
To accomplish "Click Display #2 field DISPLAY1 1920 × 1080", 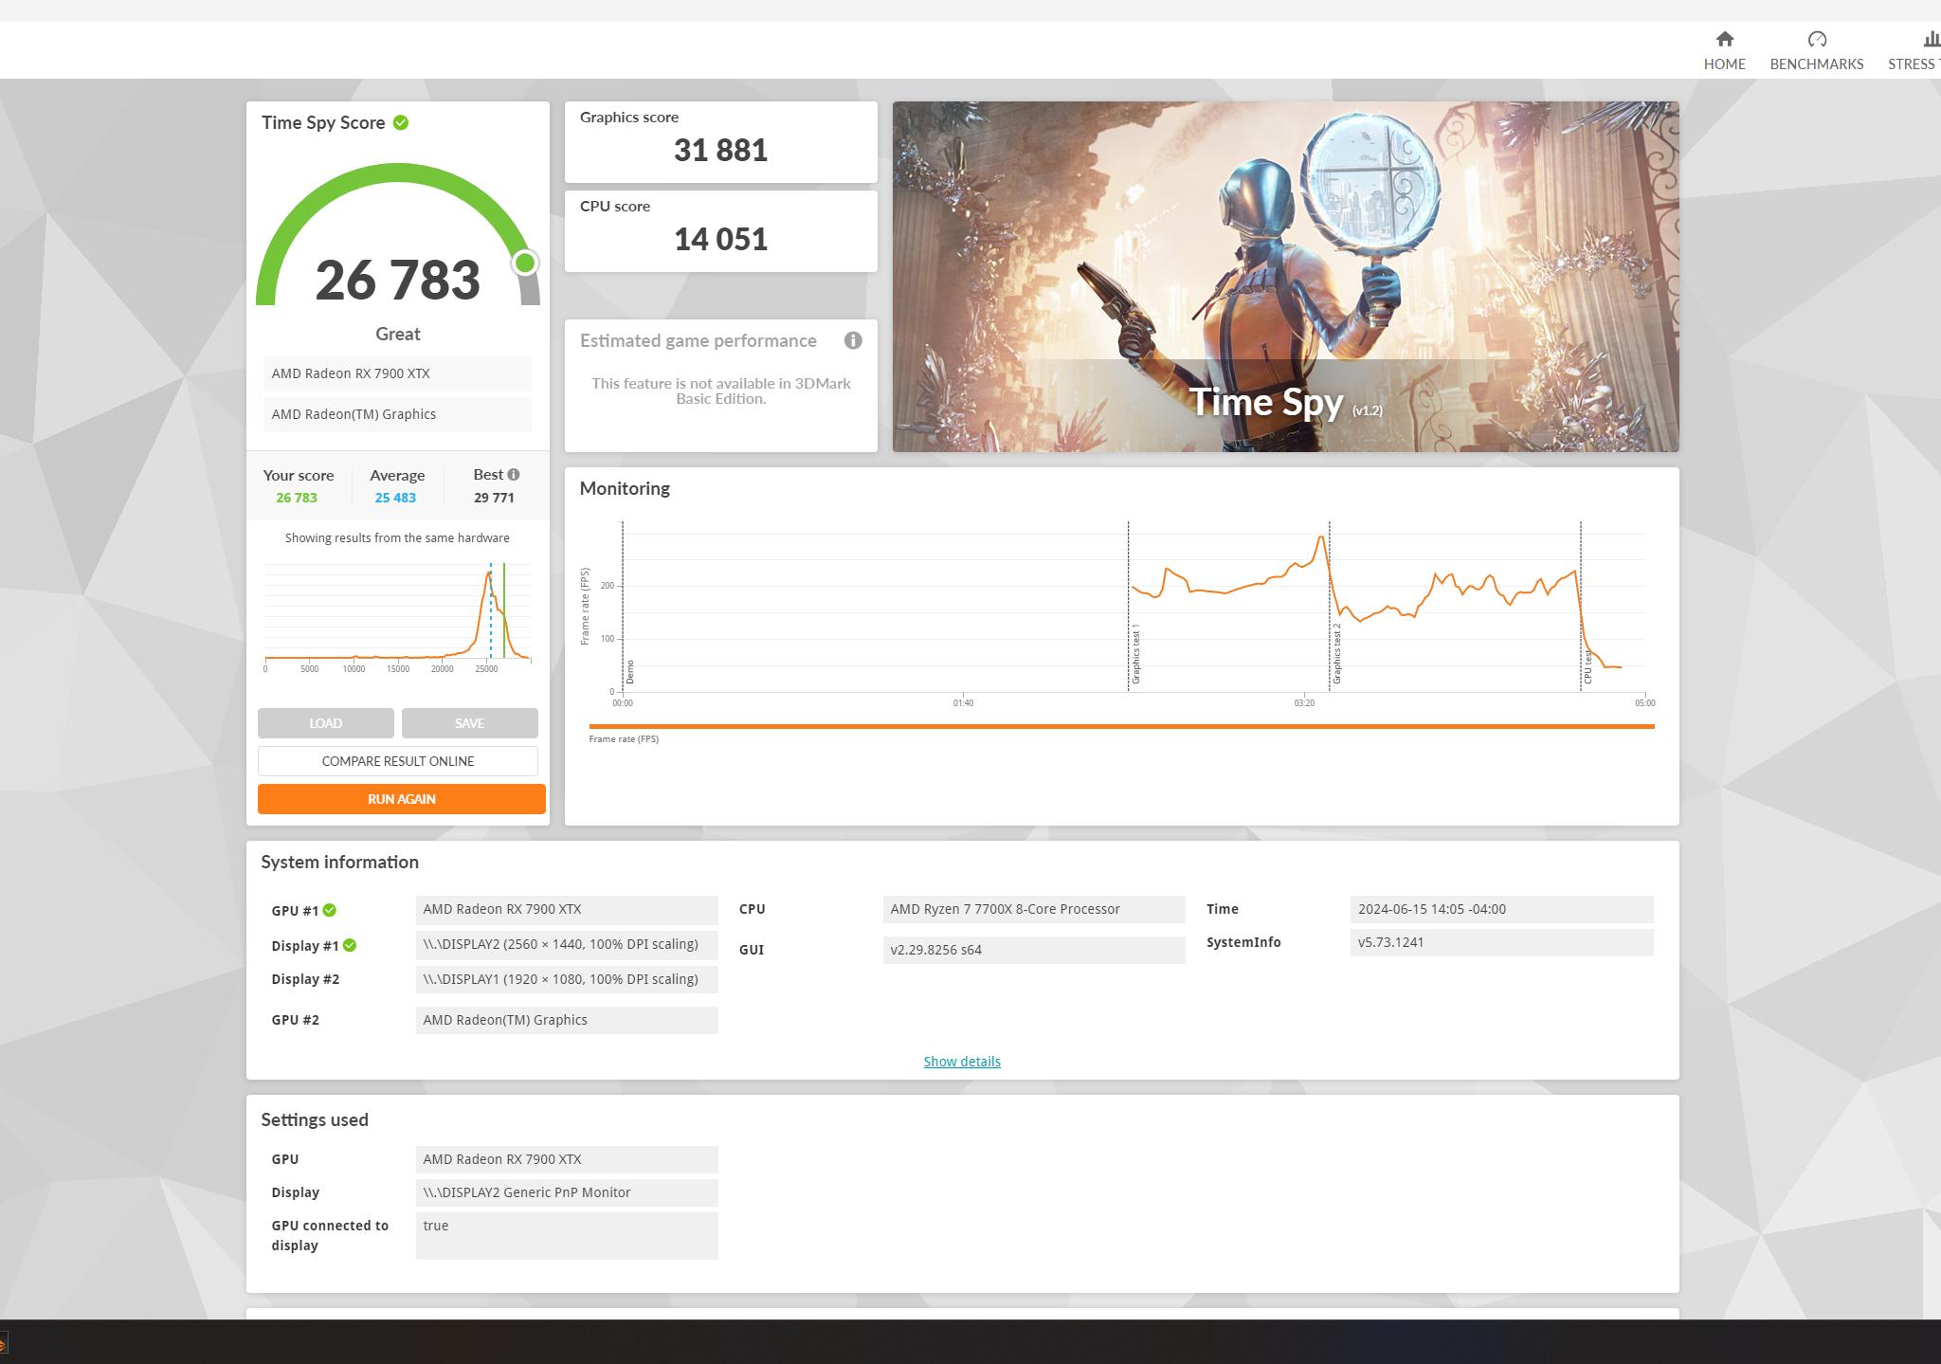I will tap(567, 979).
